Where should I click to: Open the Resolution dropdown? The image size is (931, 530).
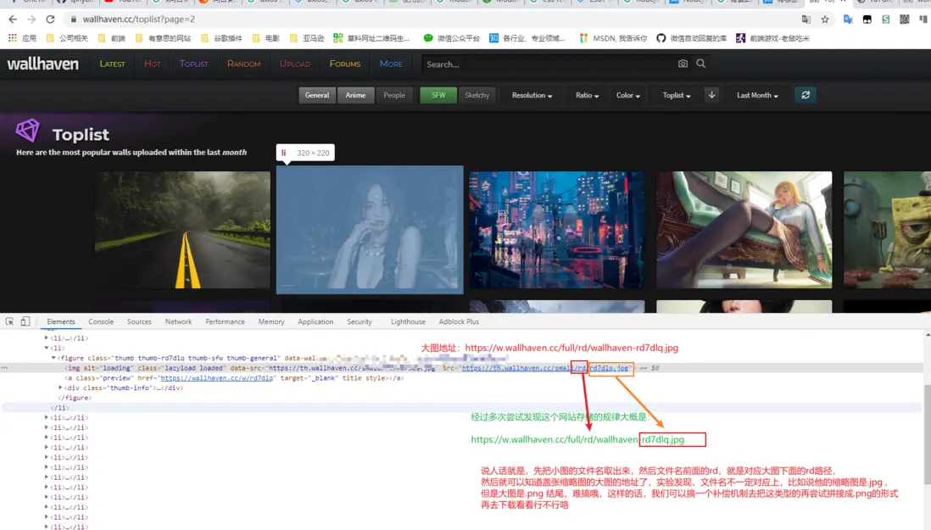coord(532,95)
